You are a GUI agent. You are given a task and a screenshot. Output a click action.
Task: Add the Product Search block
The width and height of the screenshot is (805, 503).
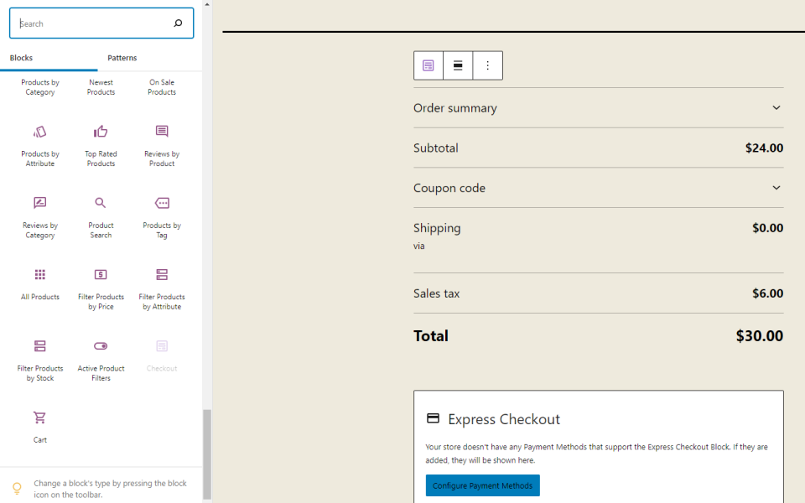[x=101, y=215]
